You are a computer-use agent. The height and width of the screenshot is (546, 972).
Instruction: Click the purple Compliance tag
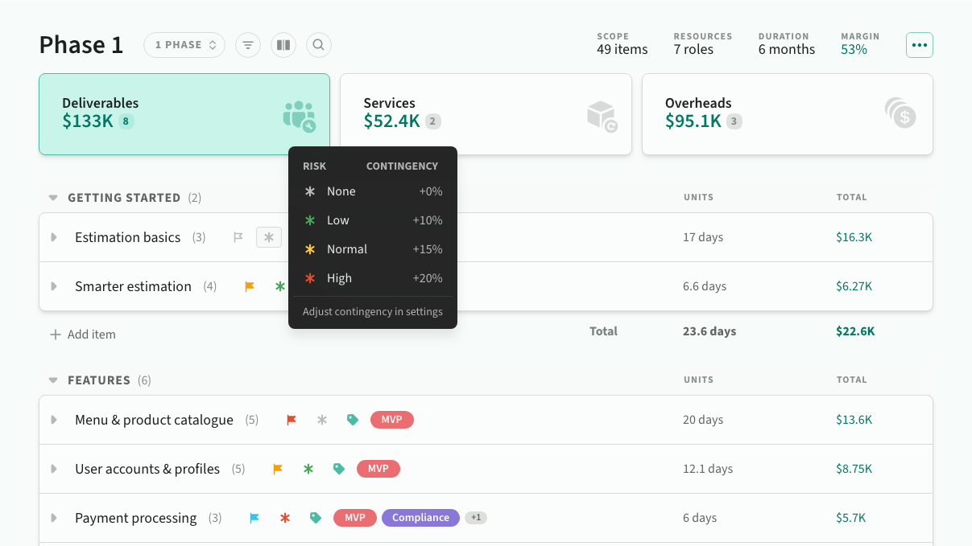[420, 518]
